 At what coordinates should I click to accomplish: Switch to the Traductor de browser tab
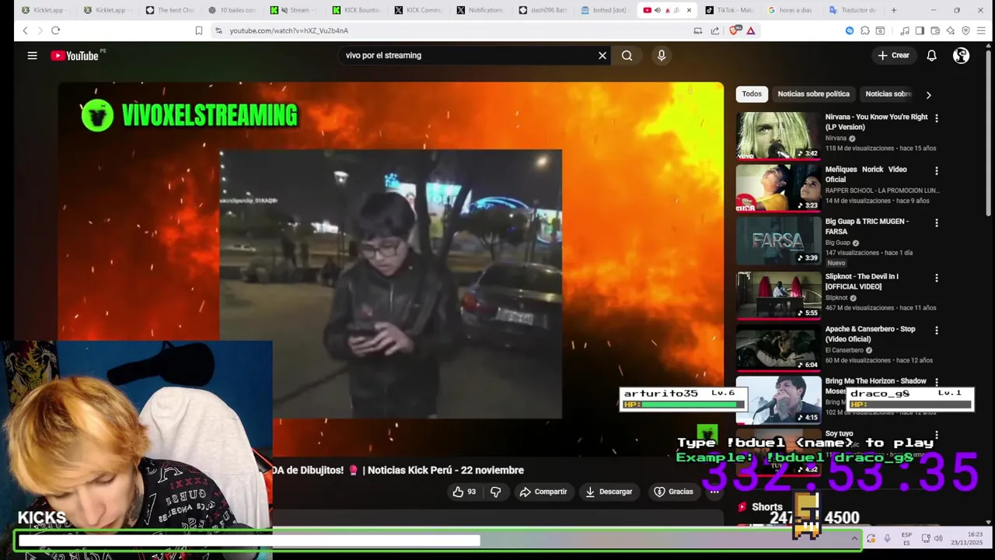pos(854,10)
